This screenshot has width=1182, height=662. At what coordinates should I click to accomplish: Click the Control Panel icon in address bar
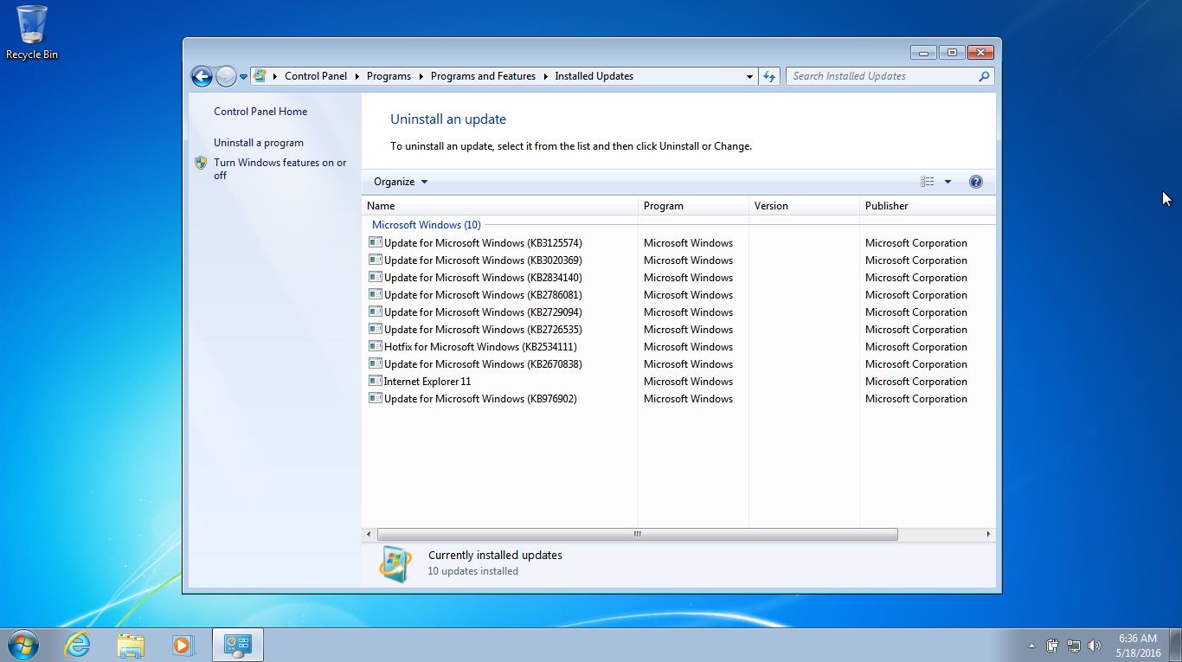click(x=260, y=76)
